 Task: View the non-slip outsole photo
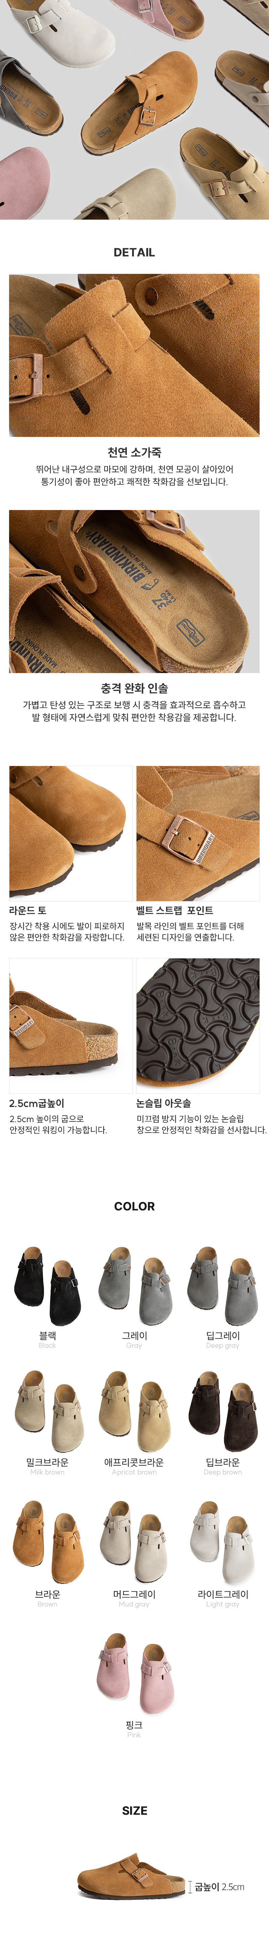tap(198, 1025)
